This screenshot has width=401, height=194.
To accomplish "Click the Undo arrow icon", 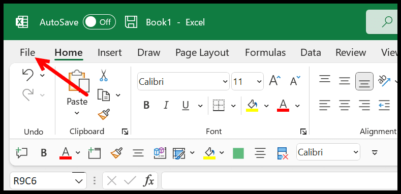I will coord(28,75).
